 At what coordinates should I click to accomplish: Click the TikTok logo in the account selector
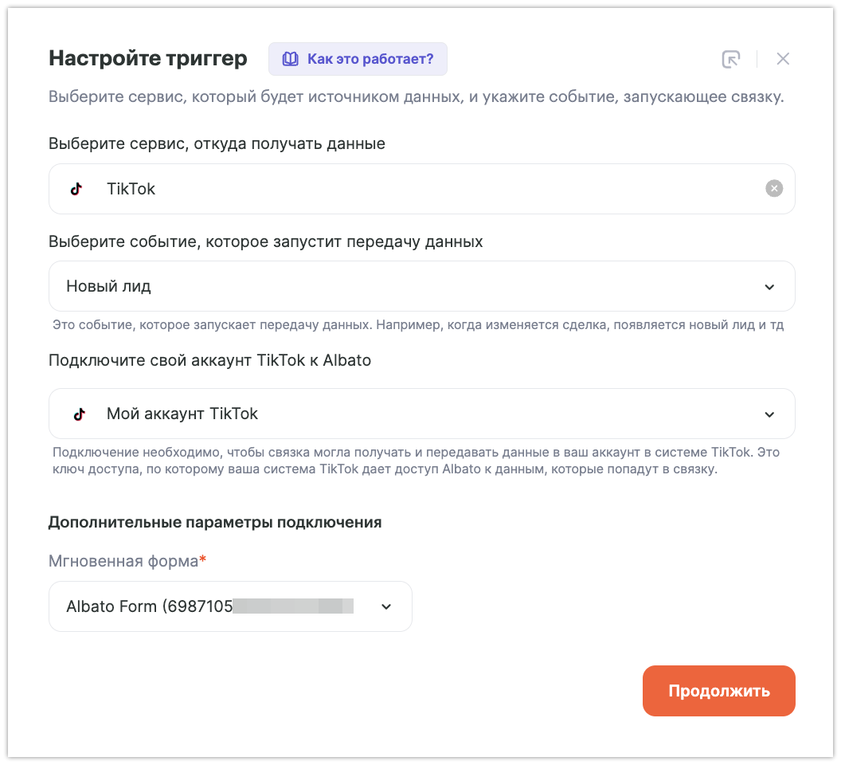point(79,414)
